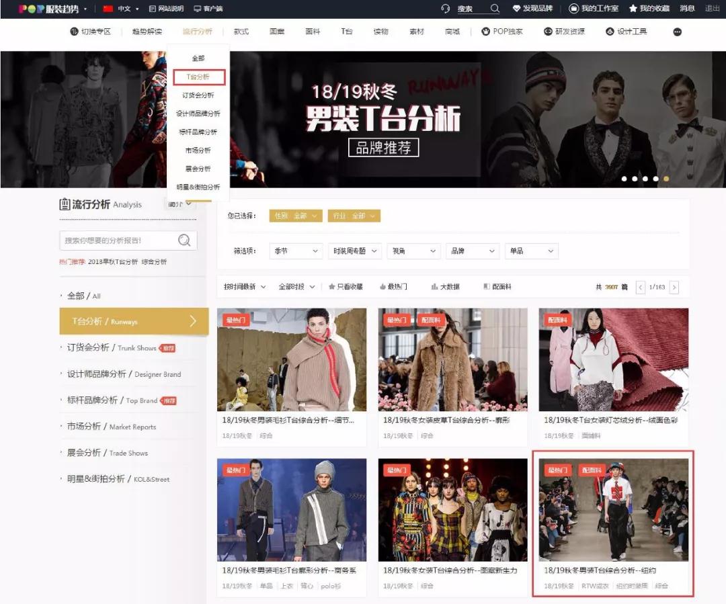Expand 按时间最新 sort dropdown
Image resolution: width=726 pixels, height=604 pixels.
245,287
